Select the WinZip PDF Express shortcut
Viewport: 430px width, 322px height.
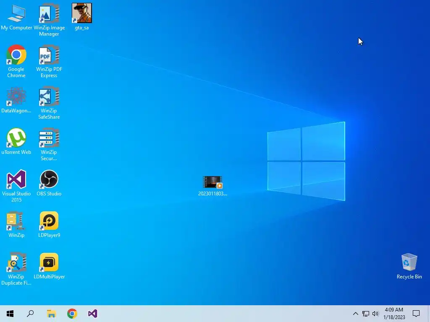tap(49, 61)
